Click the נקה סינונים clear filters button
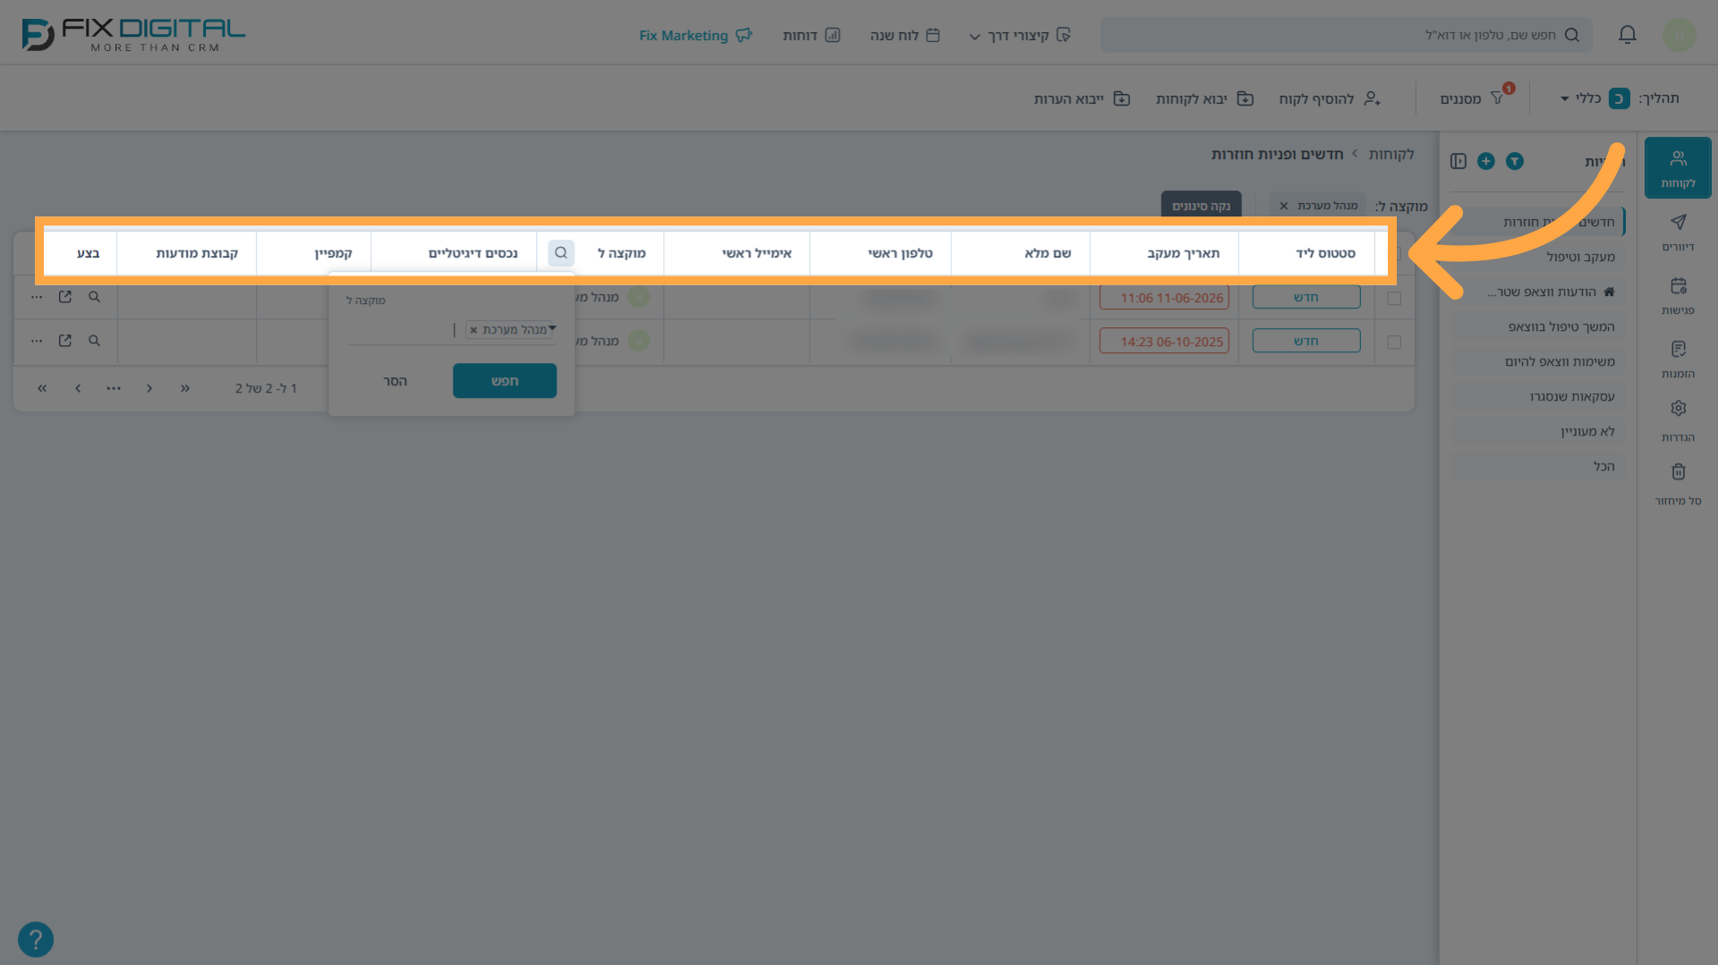 1201,206
